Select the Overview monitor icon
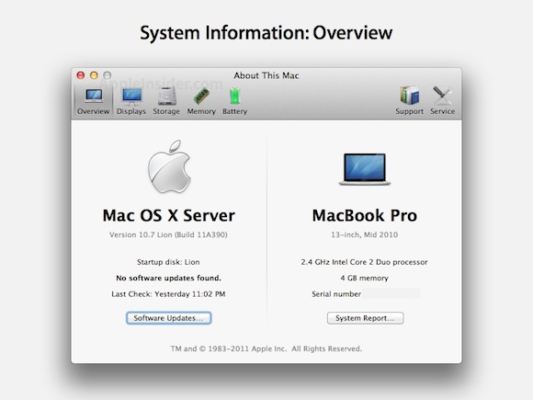The image size is (533, 400). click(x=94, y=96)
